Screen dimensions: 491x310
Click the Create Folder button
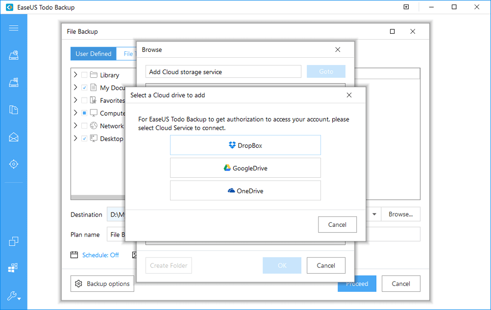[169, 265]
